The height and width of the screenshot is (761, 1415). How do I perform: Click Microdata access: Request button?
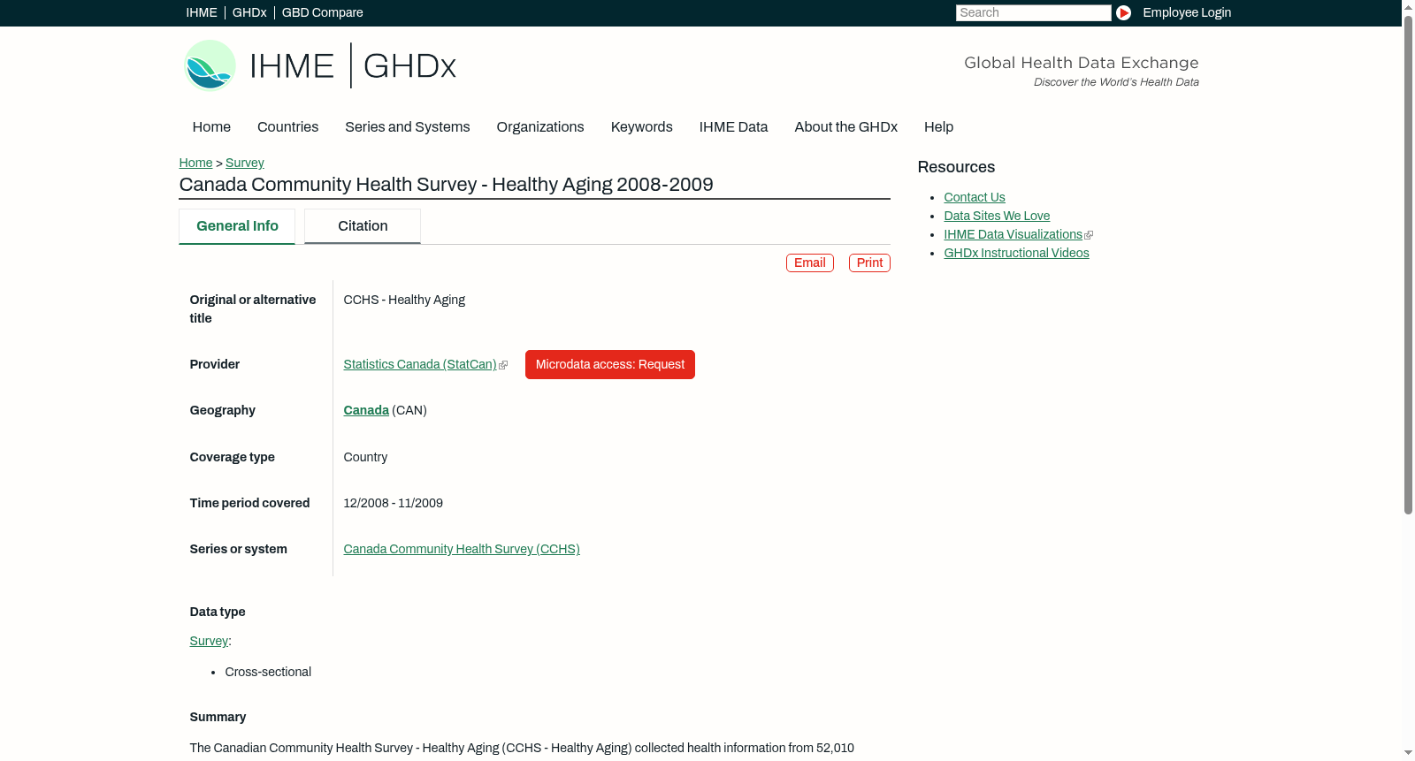[x=610, y=364]
